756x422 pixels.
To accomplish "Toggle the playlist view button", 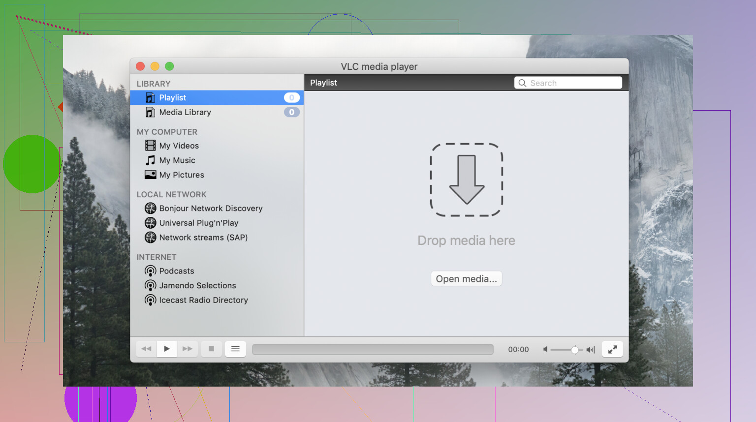I will click(235, 349).
